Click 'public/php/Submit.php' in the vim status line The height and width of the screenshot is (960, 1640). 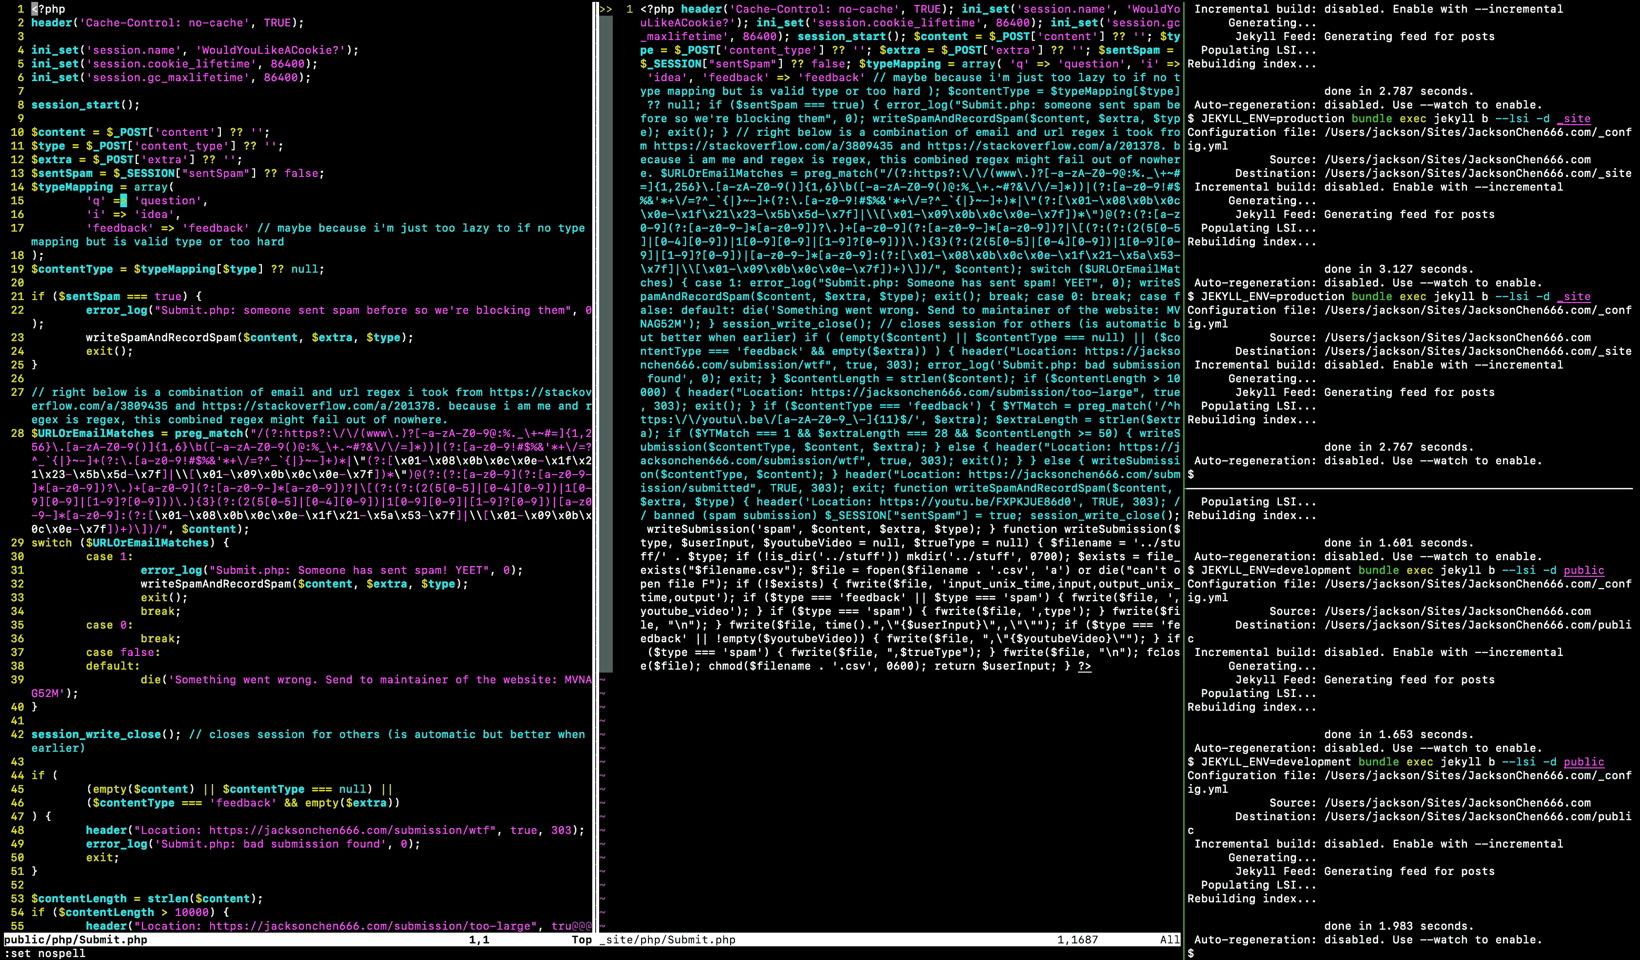(x=75, y=940)
